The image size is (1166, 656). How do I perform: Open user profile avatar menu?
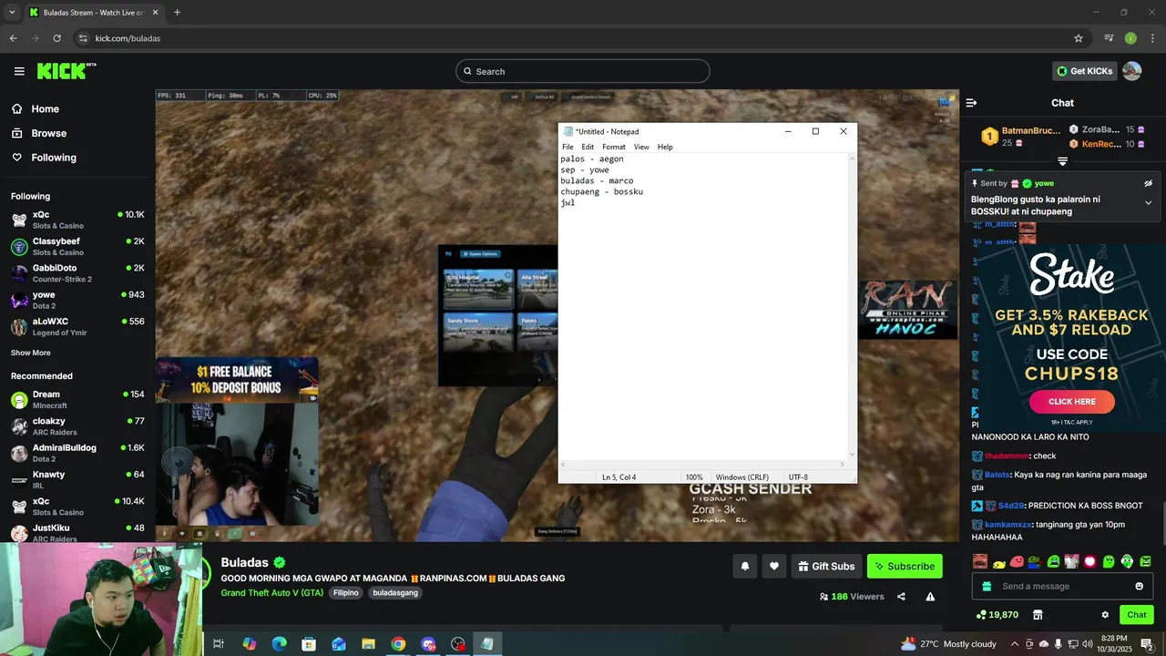click(1131, 71)
